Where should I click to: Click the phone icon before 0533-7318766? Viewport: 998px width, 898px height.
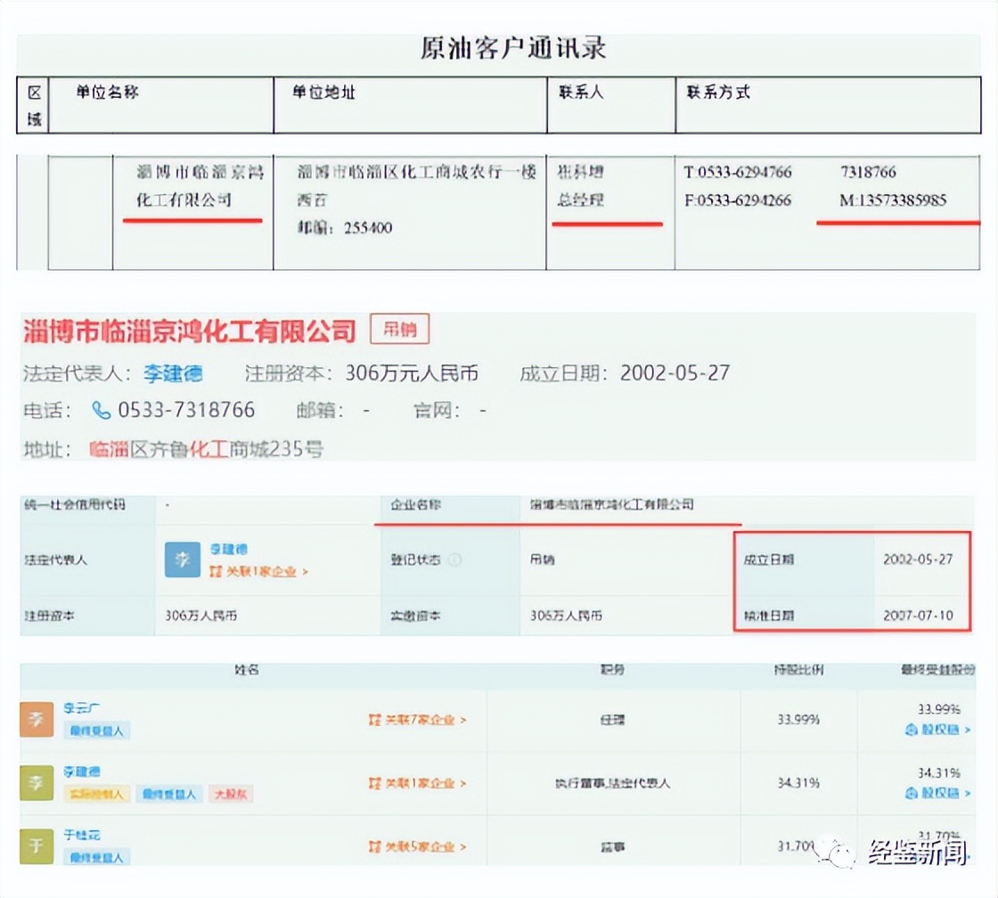tap(102, 411)
